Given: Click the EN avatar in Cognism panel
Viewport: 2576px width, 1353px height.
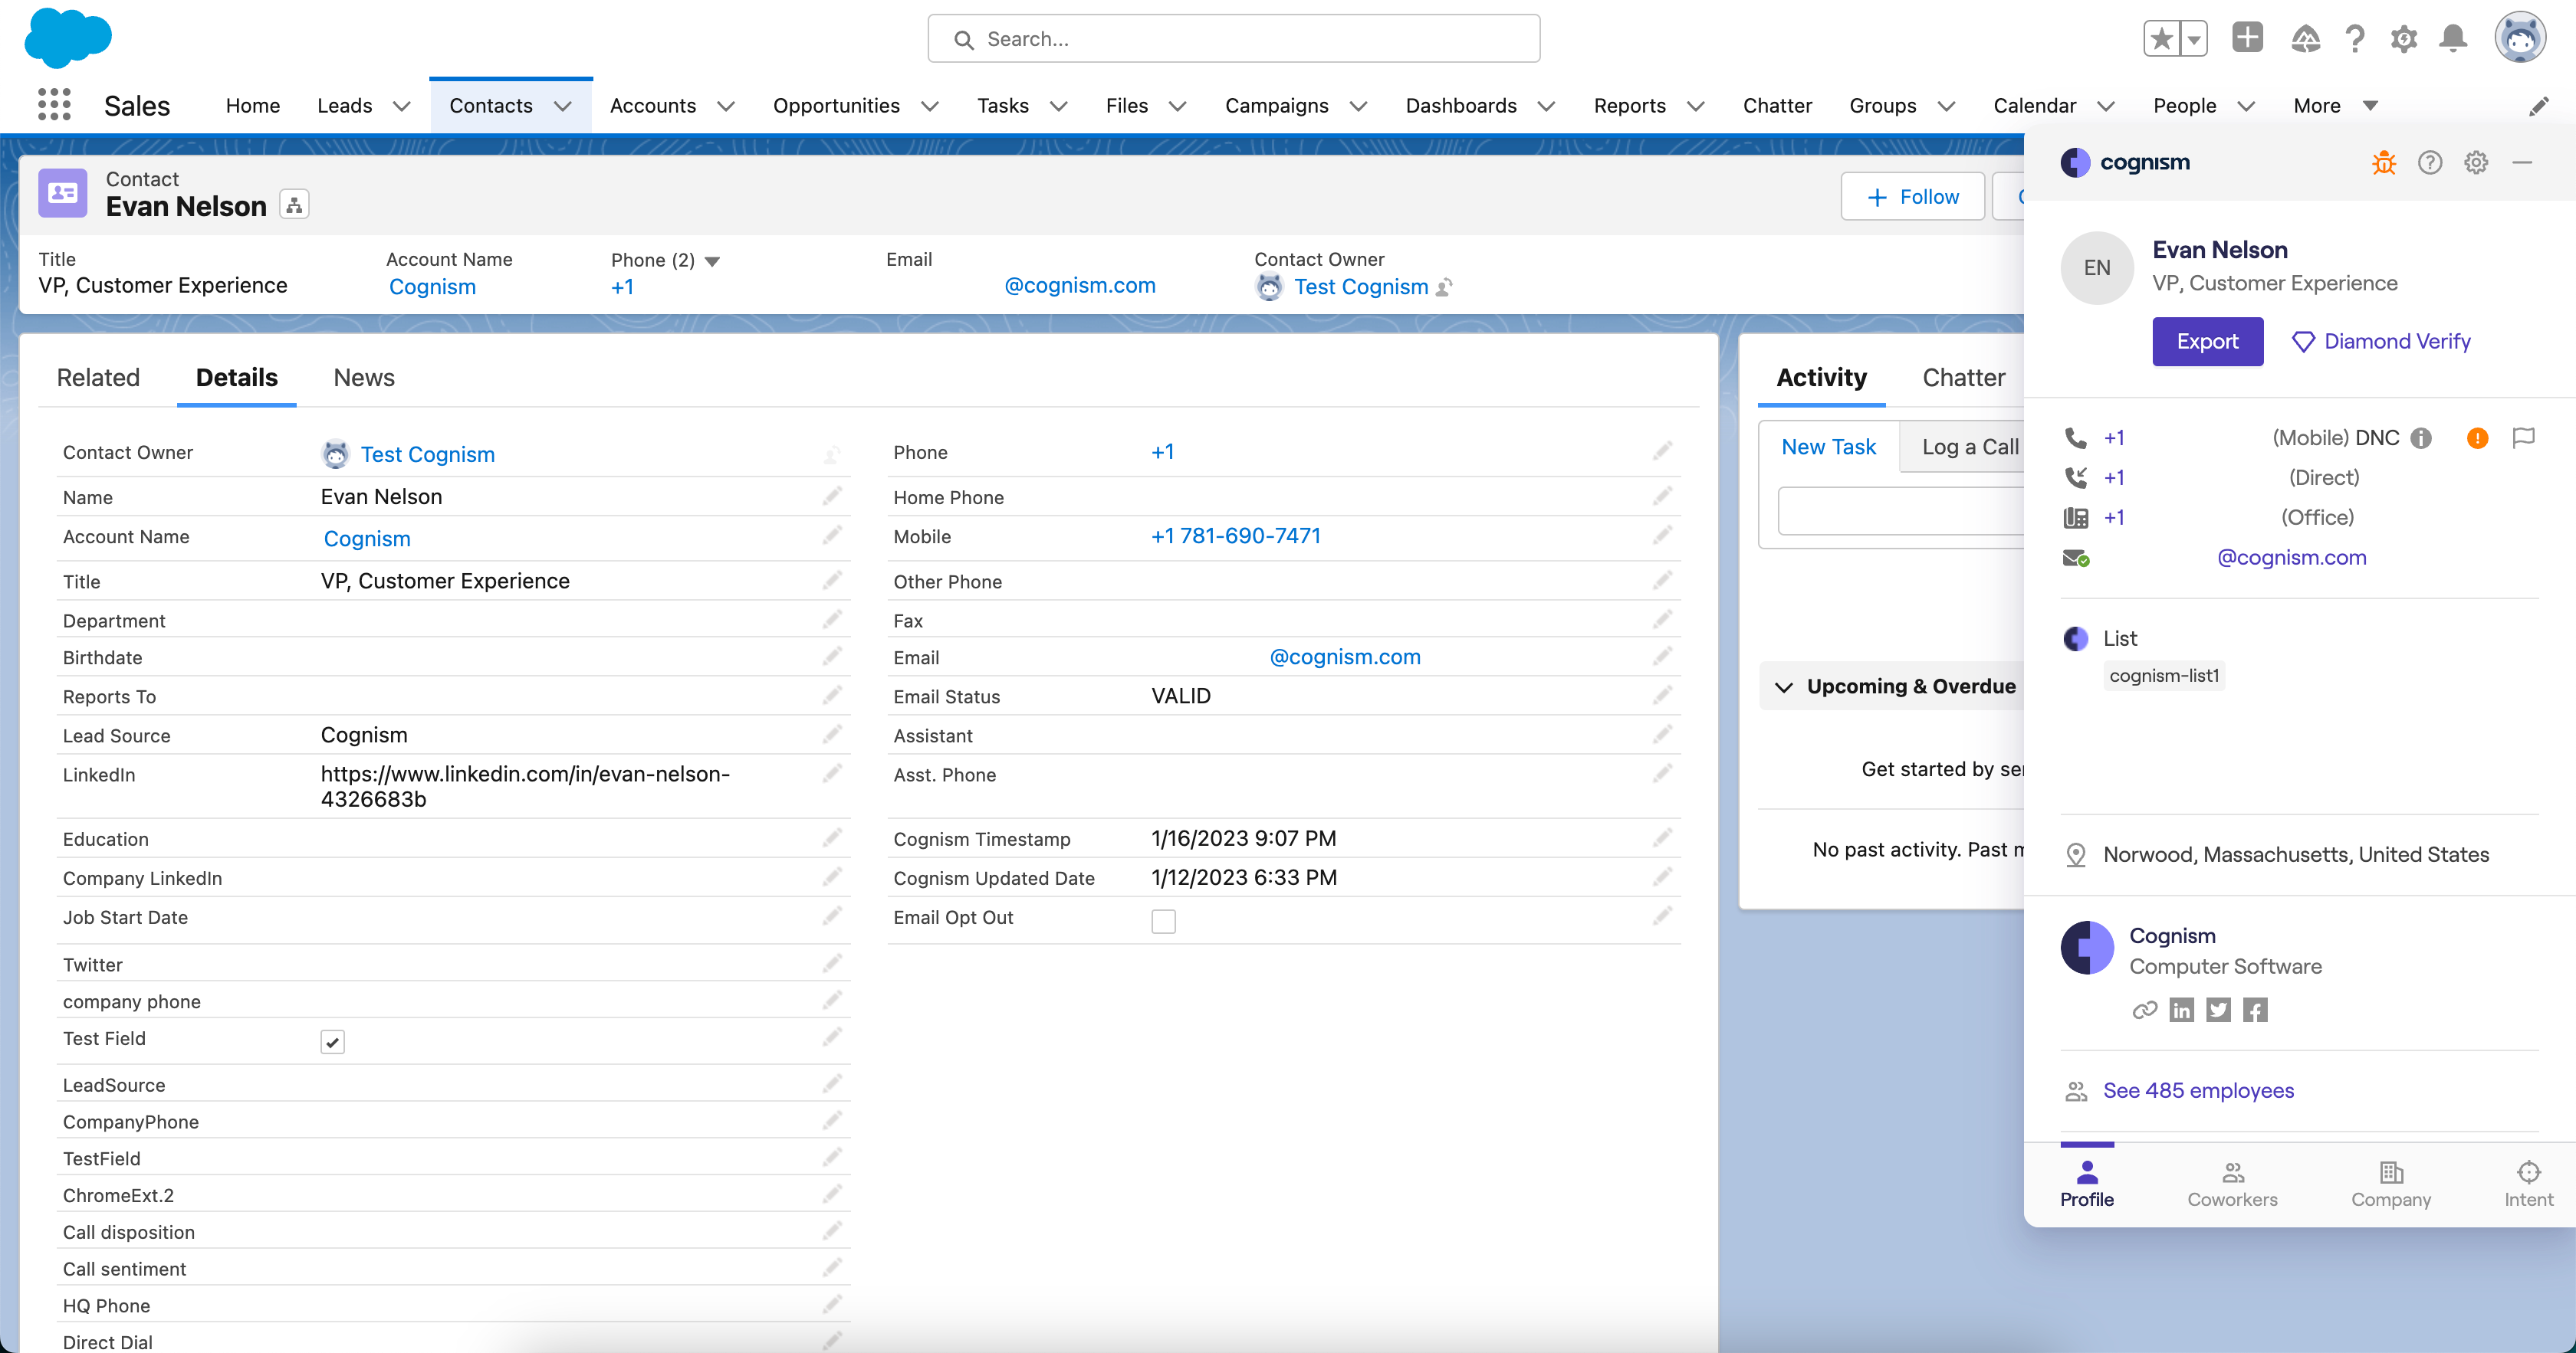Looking at the screenshot, I should click(2097, 268).
